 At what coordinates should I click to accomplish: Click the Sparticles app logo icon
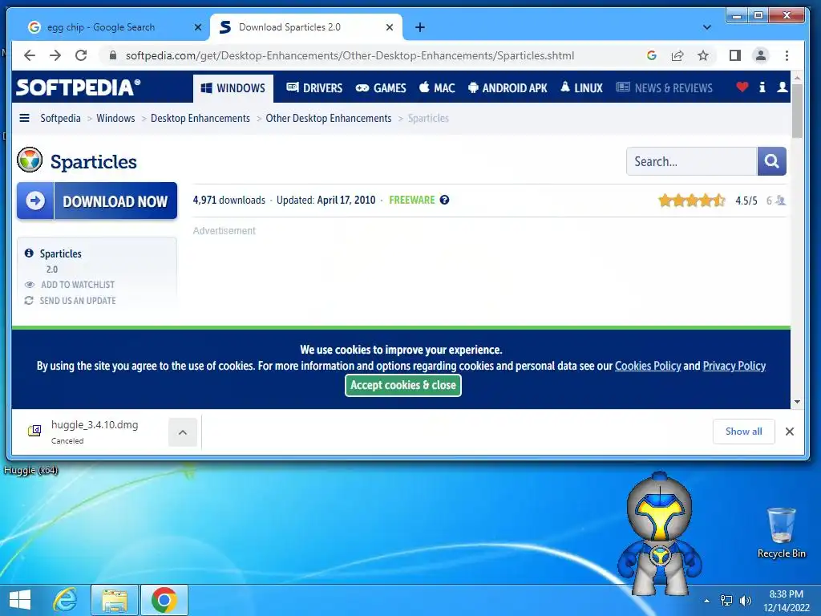point(30,160)
